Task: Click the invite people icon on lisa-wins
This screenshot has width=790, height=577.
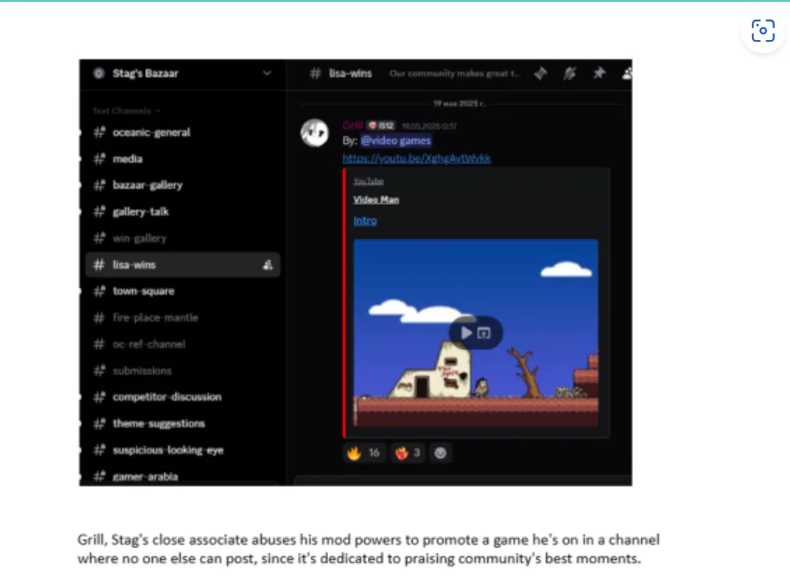Action: pyautogui.click(x=268, y=265)
